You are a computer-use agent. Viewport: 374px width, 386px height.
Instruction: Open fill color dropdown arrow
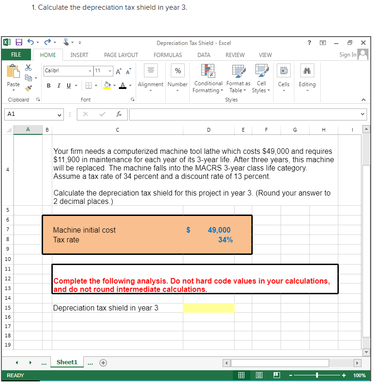pos(115,86)
